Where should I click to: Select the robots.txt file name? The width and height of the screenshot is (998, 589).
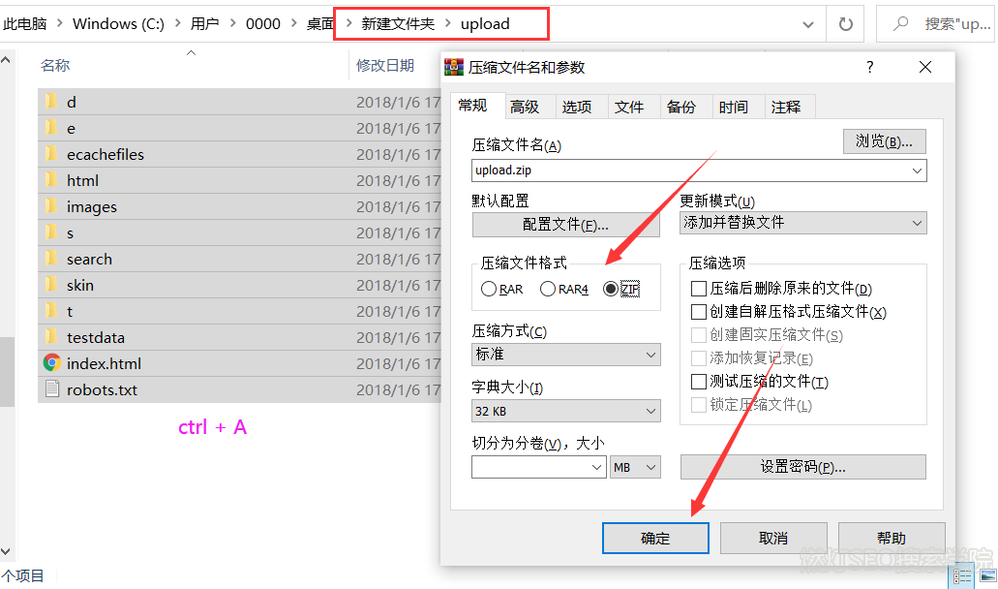102,389
